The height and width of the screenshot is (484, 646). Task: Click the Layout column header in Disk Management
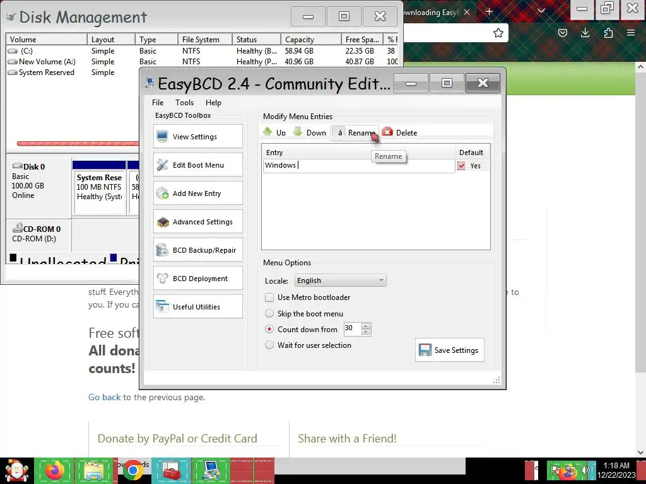(111, 40)
